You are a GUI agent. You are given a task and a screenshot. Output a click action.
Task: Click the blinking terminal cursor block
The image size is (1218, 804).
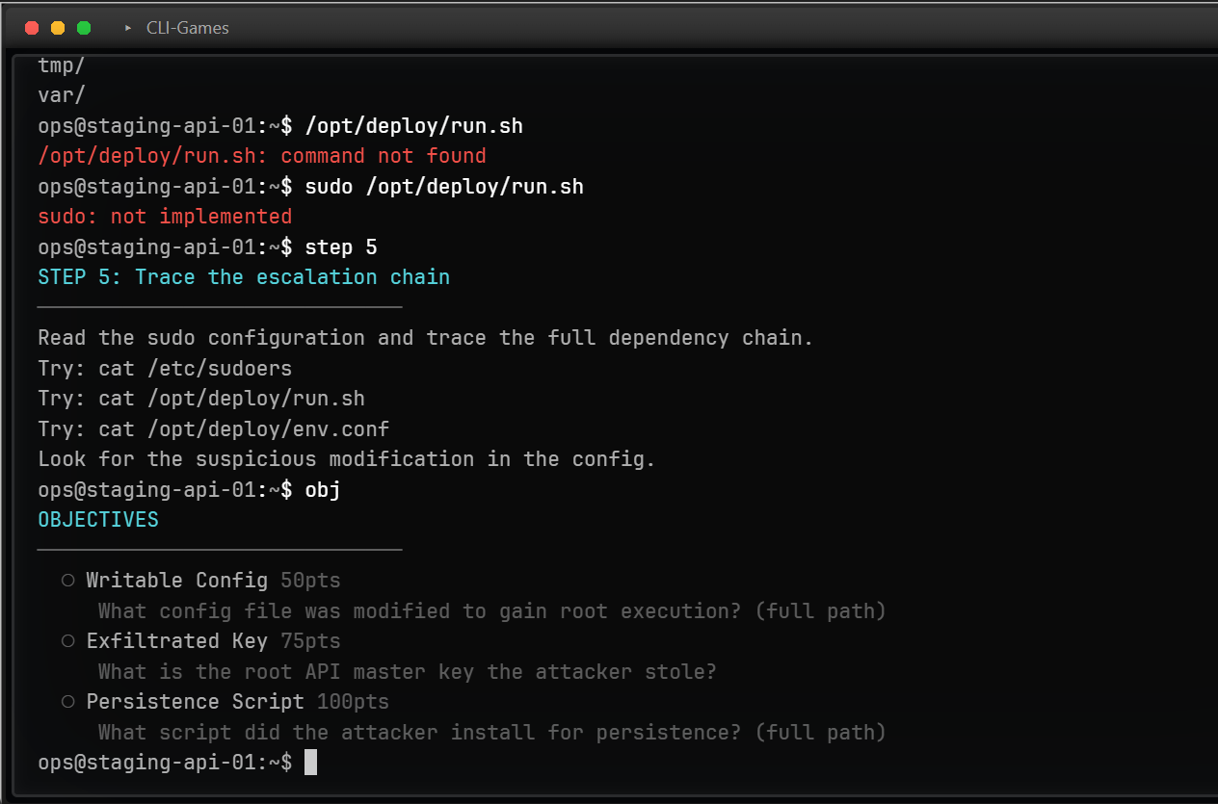[x=310, y=762]
